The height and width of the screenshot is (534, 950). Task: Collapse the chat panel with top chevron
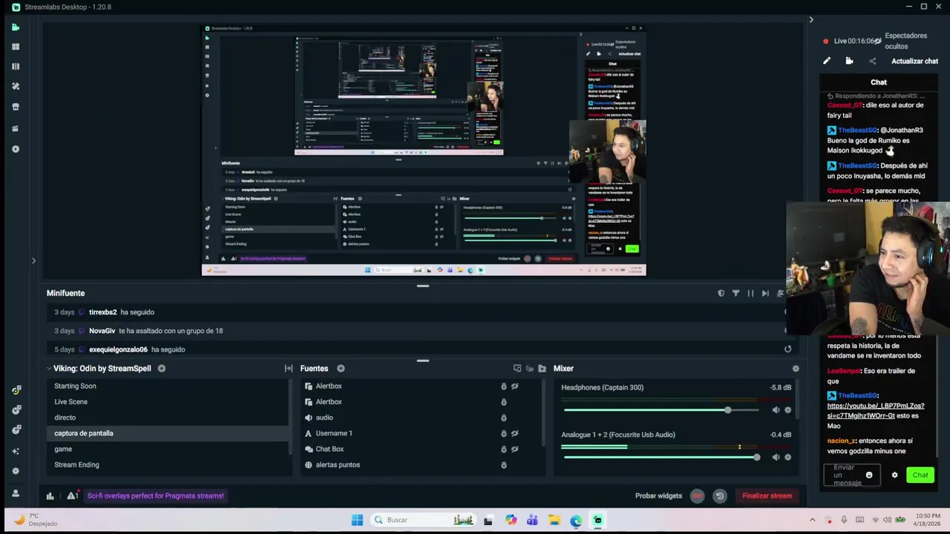click(x=810, y=20)
